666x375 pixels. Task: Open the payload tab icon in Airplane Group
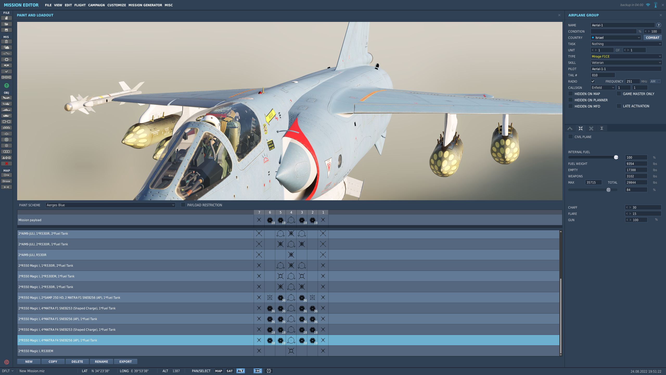(580, 128)
